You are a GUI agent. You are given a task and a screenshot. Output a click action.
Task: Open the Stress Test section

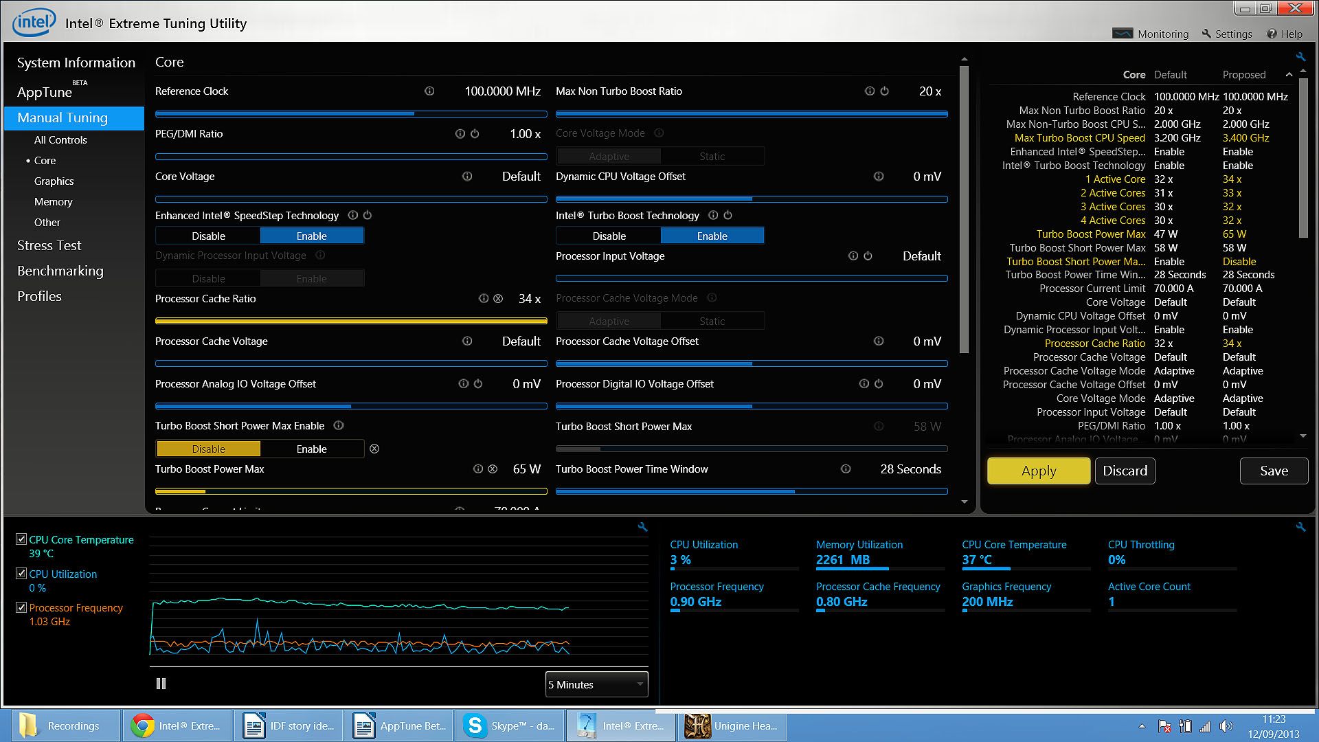point(49,245)
